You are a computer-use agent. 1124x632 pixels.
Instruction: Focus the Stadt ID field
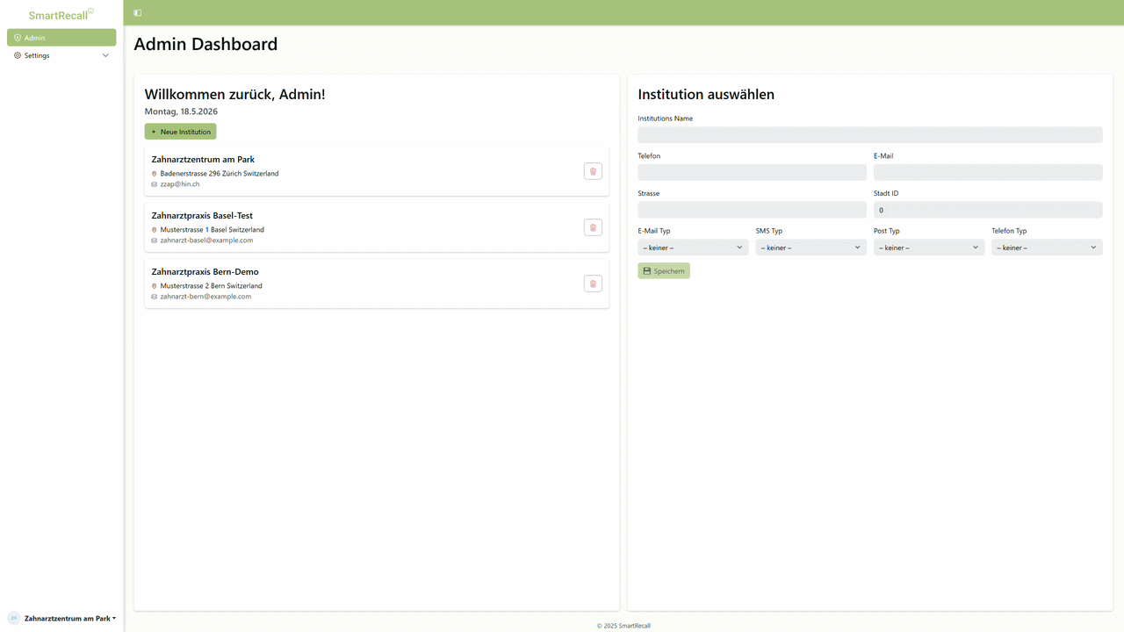tap(988, 210)
